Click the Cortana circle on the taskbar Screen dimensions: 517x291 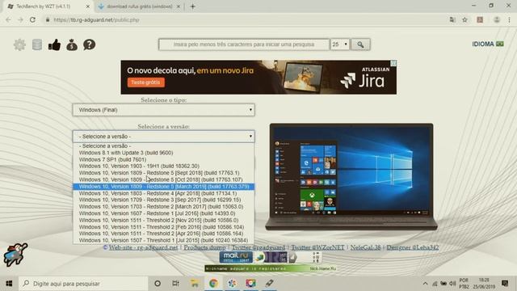pyautogui.click(x=158, y=283)
